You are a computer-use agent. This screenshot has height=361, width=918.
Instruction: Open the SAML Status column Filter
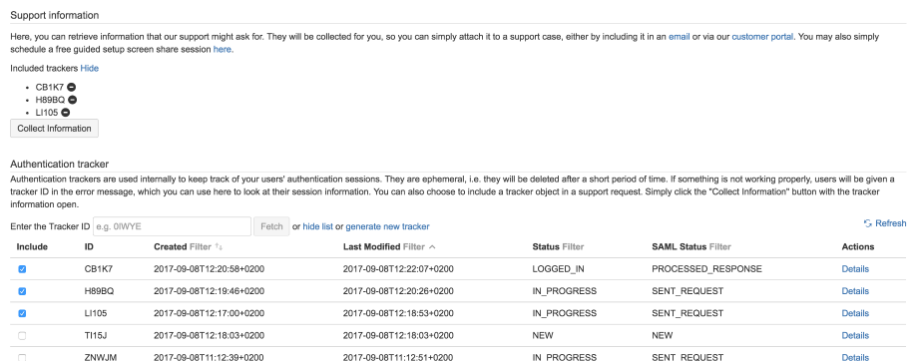click(x=720, y=247)
